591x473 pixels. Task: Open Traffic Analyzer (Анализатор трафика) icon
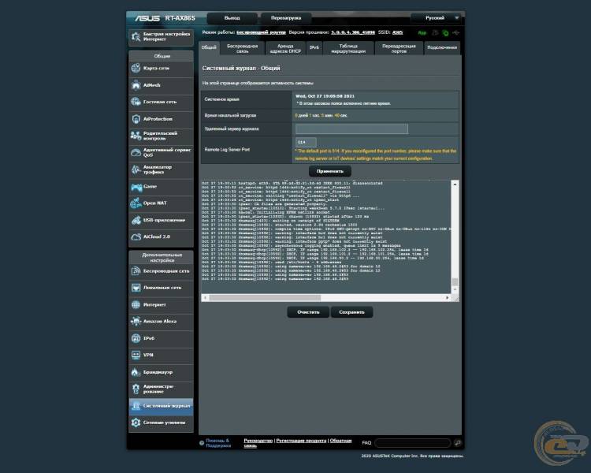click(136, 169)
